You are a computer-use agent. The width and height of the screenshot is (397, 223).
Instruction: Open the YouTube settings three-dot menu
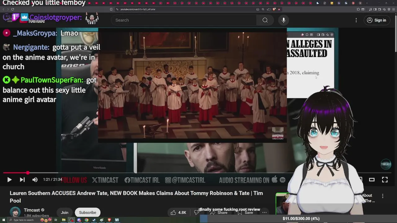click(x=356, y=20)
